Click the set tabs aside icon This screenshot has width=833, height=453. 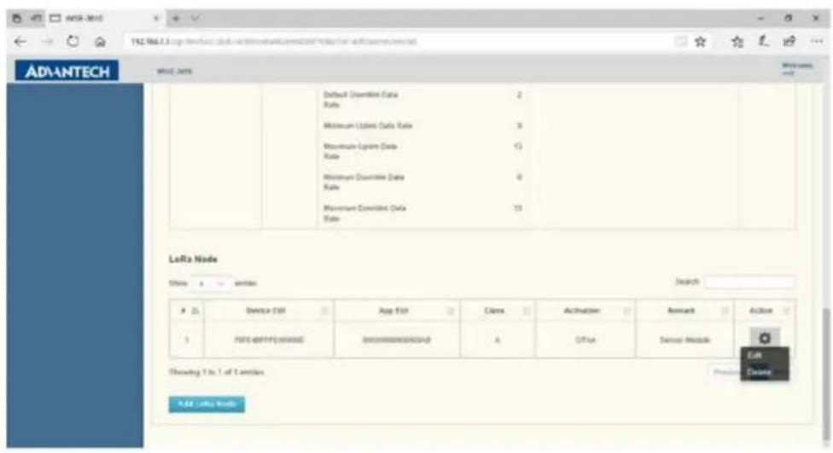click(x=36, y=18)
